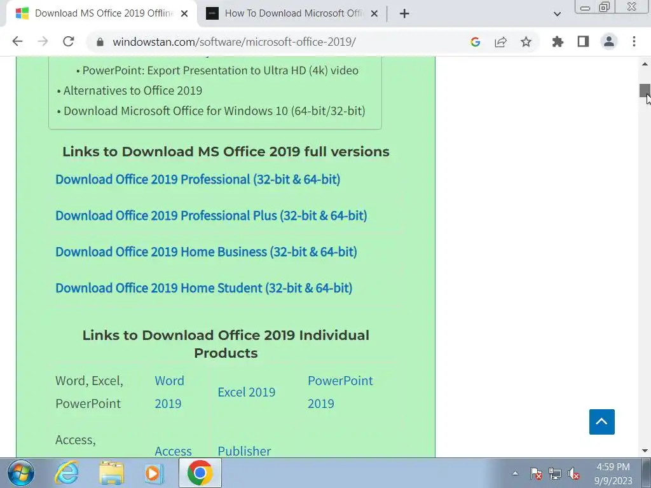Click the scrollbar up arrow
Image resolution: width=651 pixels, height=488 pixels.
click(x=645, y=64)
